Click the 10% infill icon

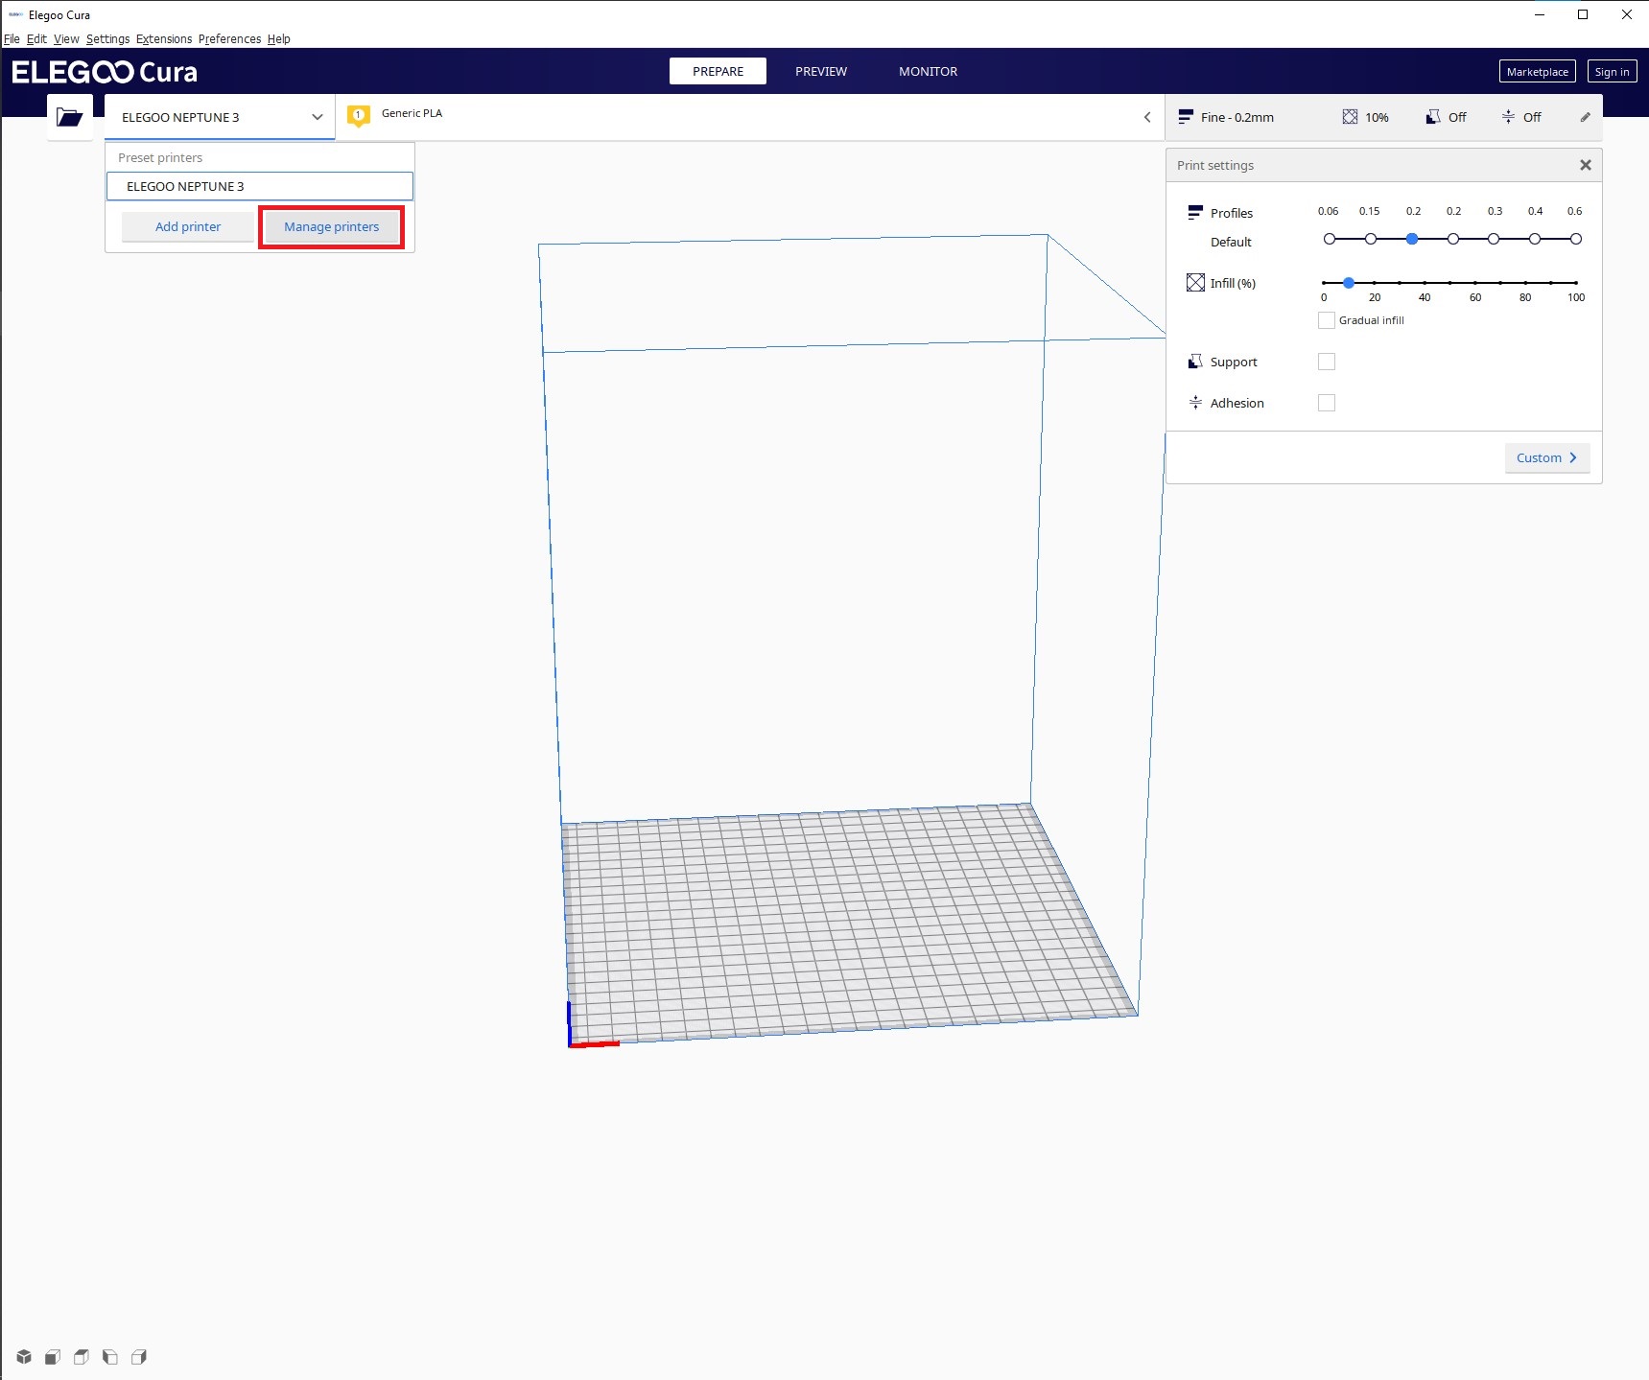pyautogui.click(x=1350, y=117)
